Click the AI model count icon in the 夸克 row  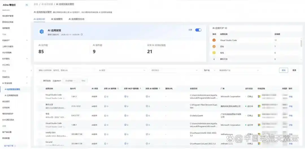pos(147,116)
